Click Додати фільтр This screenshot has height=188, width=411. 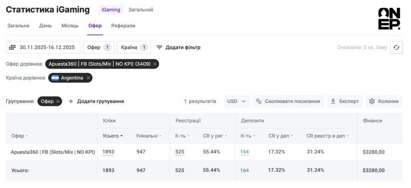179,47
